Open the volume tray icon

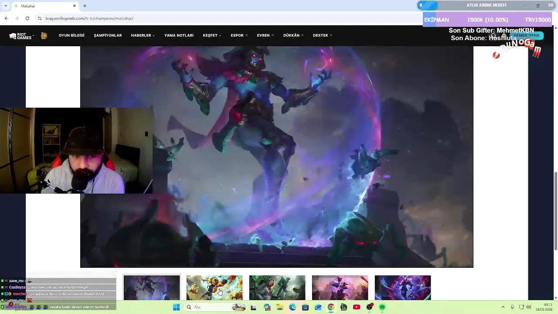coord(529,307)
